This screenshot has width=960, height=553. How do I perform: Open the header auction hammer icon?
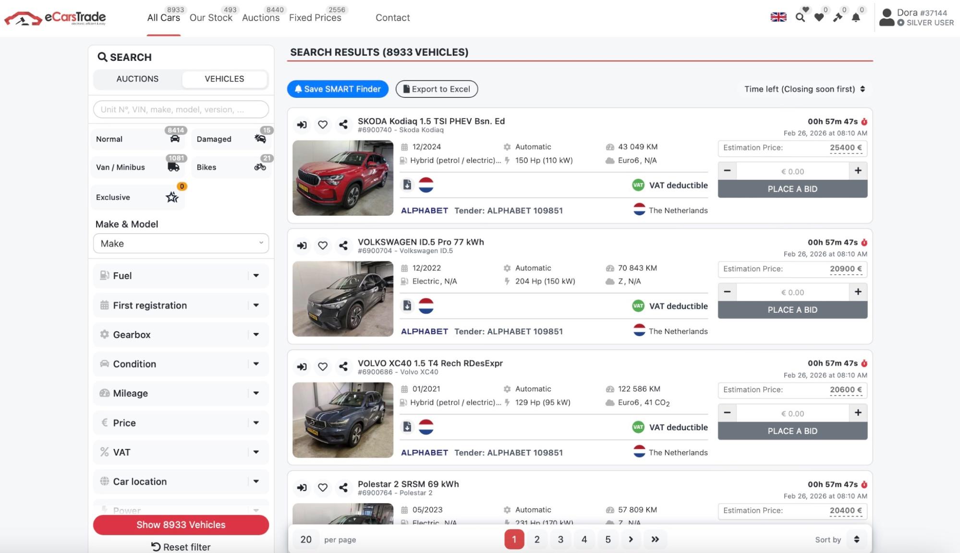pos(838,18)
